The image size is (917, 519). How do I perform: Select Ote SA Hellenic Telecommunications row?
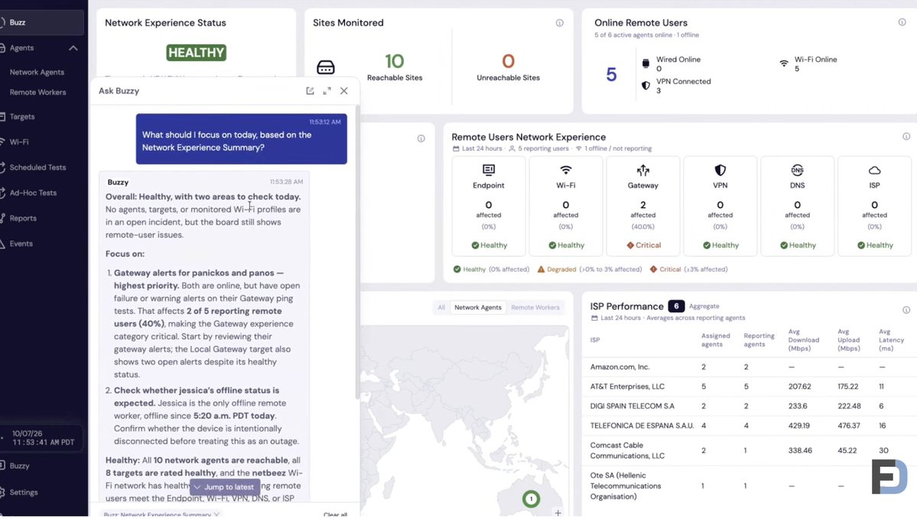750,485
